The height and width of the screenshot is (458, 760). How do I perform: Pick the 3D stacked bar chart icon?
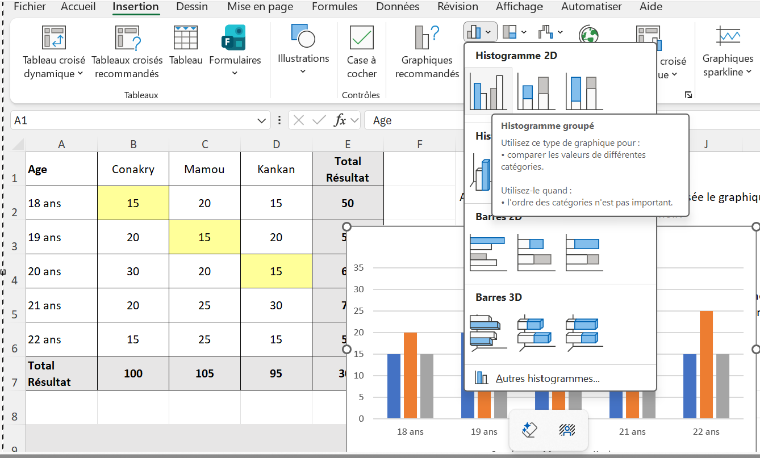point(536,330)
